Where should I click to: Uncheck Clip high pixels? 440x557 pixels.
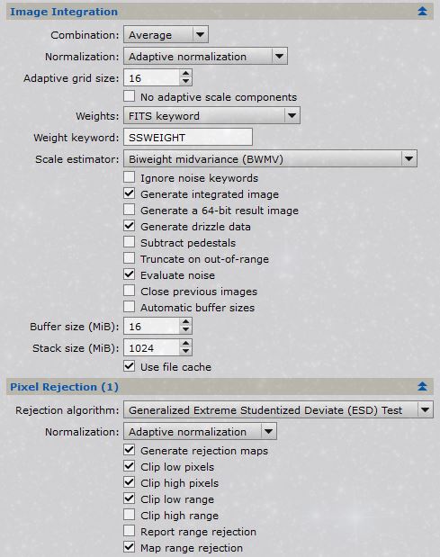tap(130, 482)
